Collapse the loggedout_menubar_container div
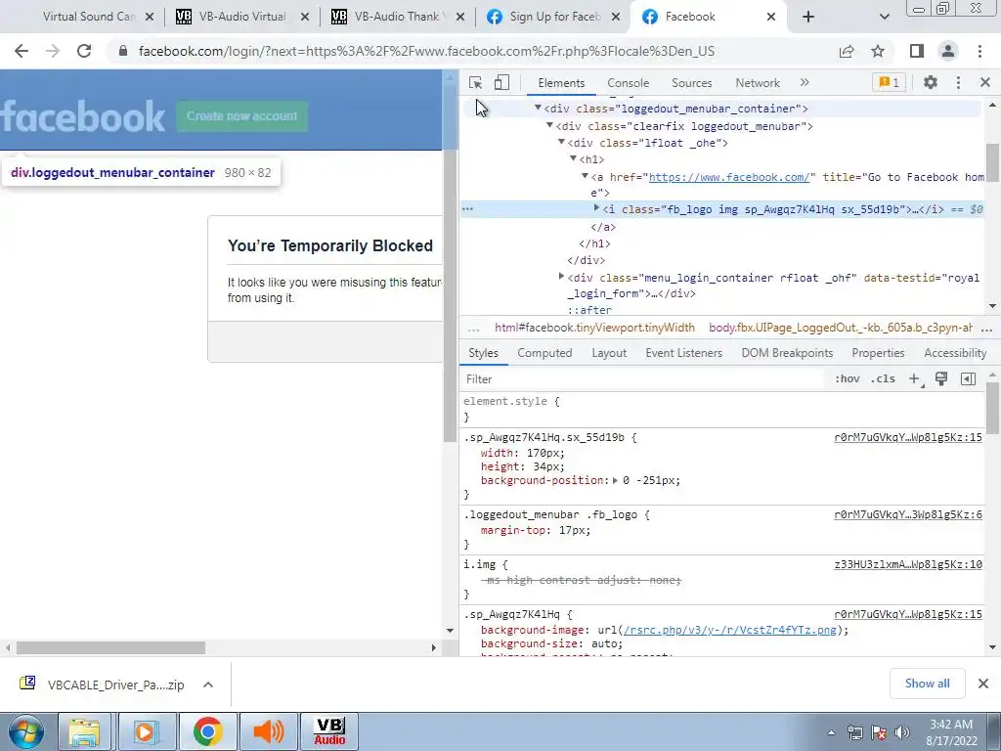This screenshot has width=1001, height=751. (539, 108)
